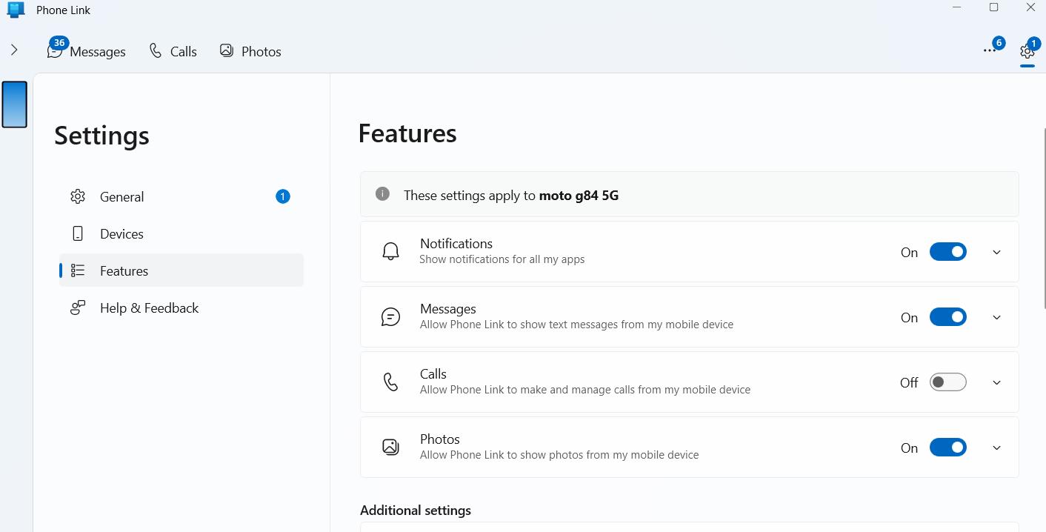Click the vertical scrollbar on the right
Screen dimensions: 1046x532
coord(1043,222)
